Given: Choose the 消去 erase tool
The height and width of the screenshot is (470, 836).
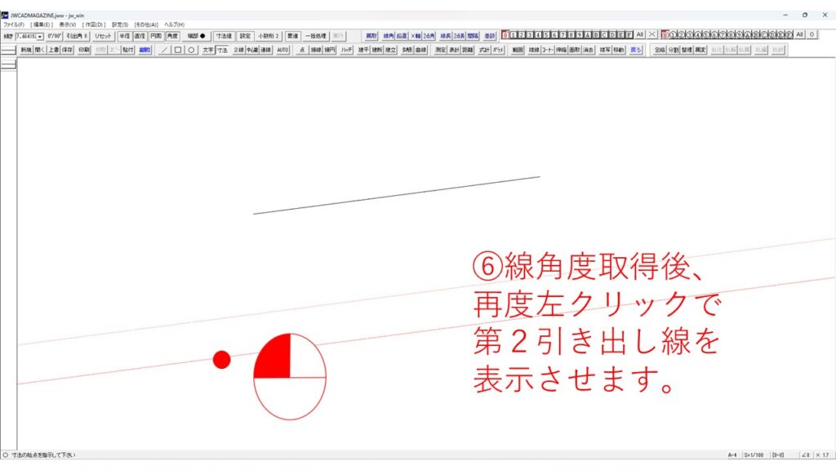Looking at the screenshot, I should (589, 50).
